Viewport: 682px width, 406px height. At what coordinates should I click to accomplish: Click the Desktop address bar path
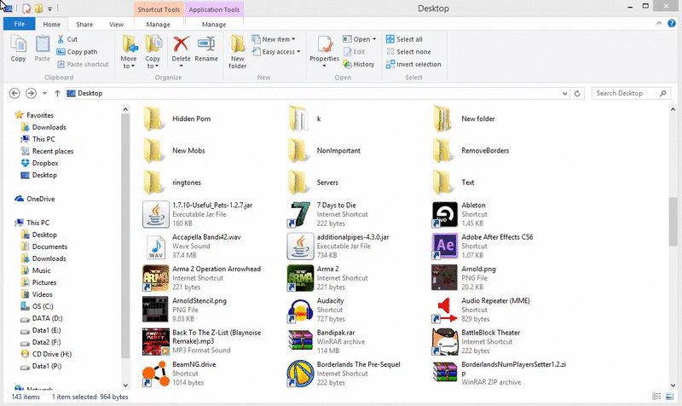pos(90,93)
